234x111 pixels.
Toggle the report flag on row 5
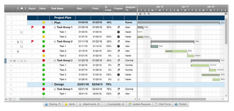32,37
